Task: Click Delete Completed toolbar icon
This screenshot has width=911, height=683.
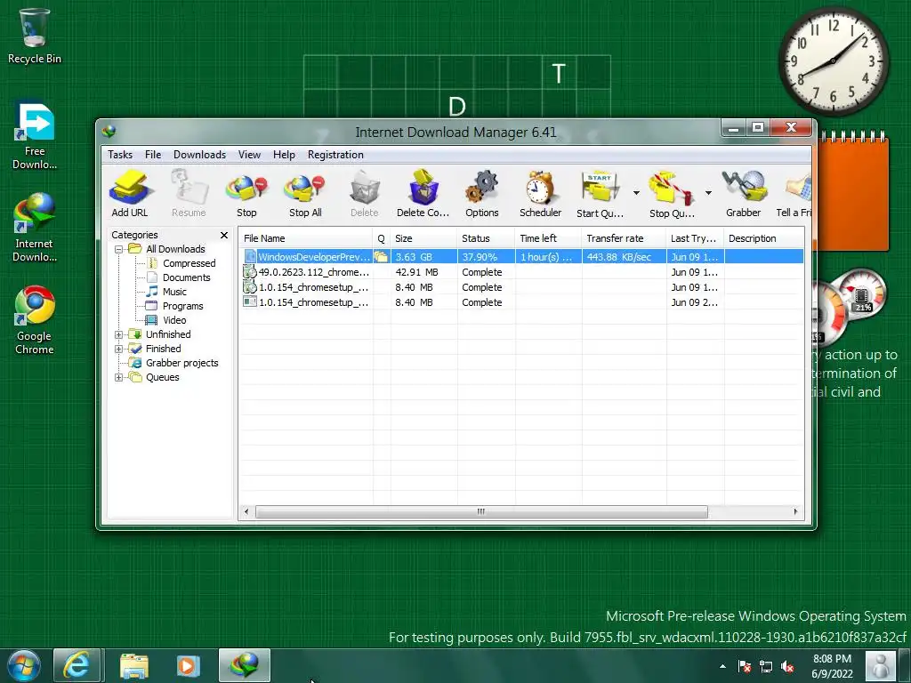Action: pyautogui.click(x=423, y=194)
